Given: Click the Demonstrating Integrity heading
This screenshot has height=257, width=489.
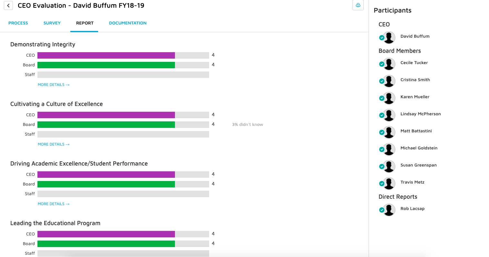Looking at the screenshot, I should [43, 44].
